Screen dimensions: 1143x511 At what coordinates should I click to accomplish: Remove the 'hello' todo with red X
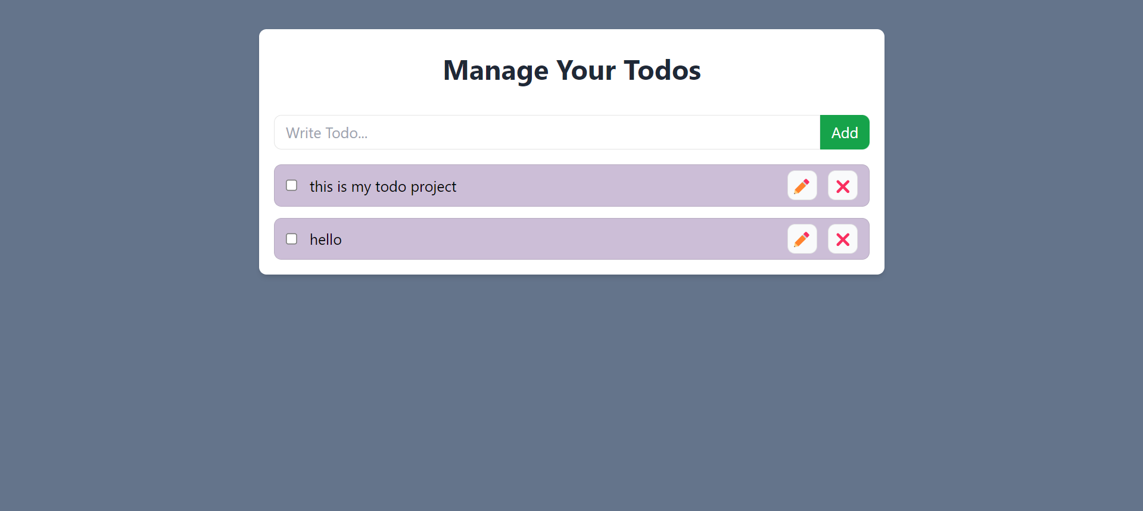pyautogui.click(x=842, y=239)
